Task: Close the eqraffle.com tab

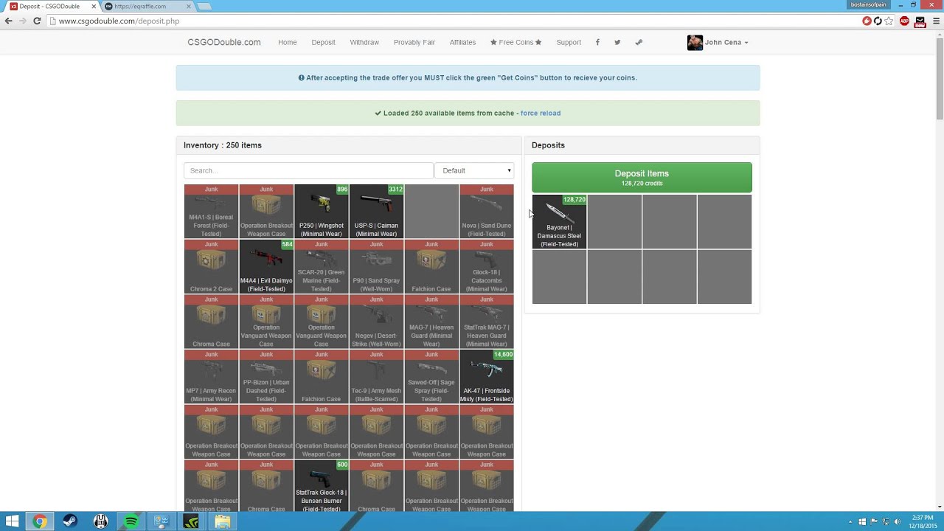Action: (x=189, y=6)
